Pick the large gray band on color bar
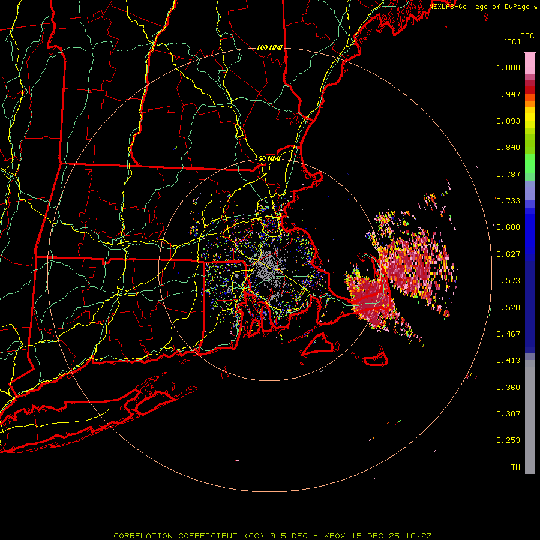 pos(530,417)
